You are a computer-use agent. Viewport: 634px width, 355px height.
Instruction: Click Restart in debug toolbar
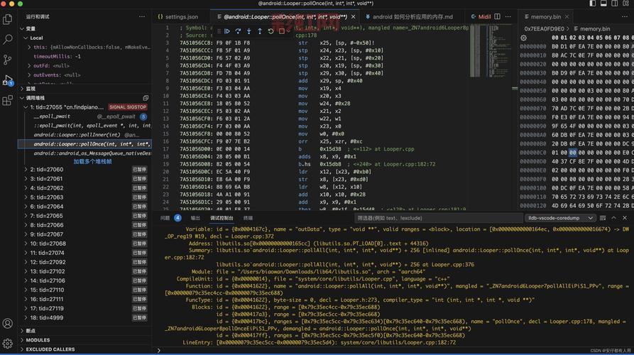(x=270, y=31)
